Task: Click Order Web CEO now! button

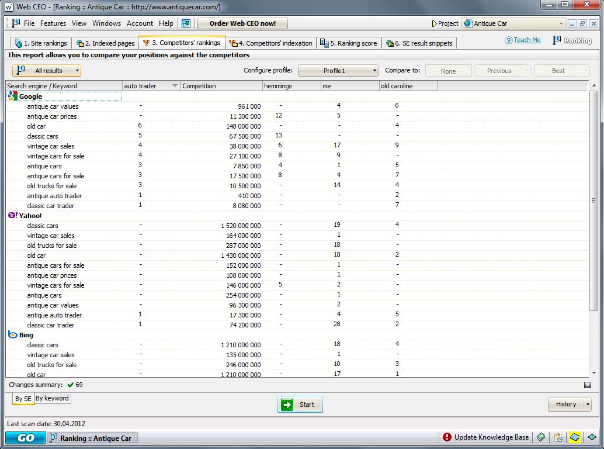Action: pyautogui.click(x=242, y=23)
